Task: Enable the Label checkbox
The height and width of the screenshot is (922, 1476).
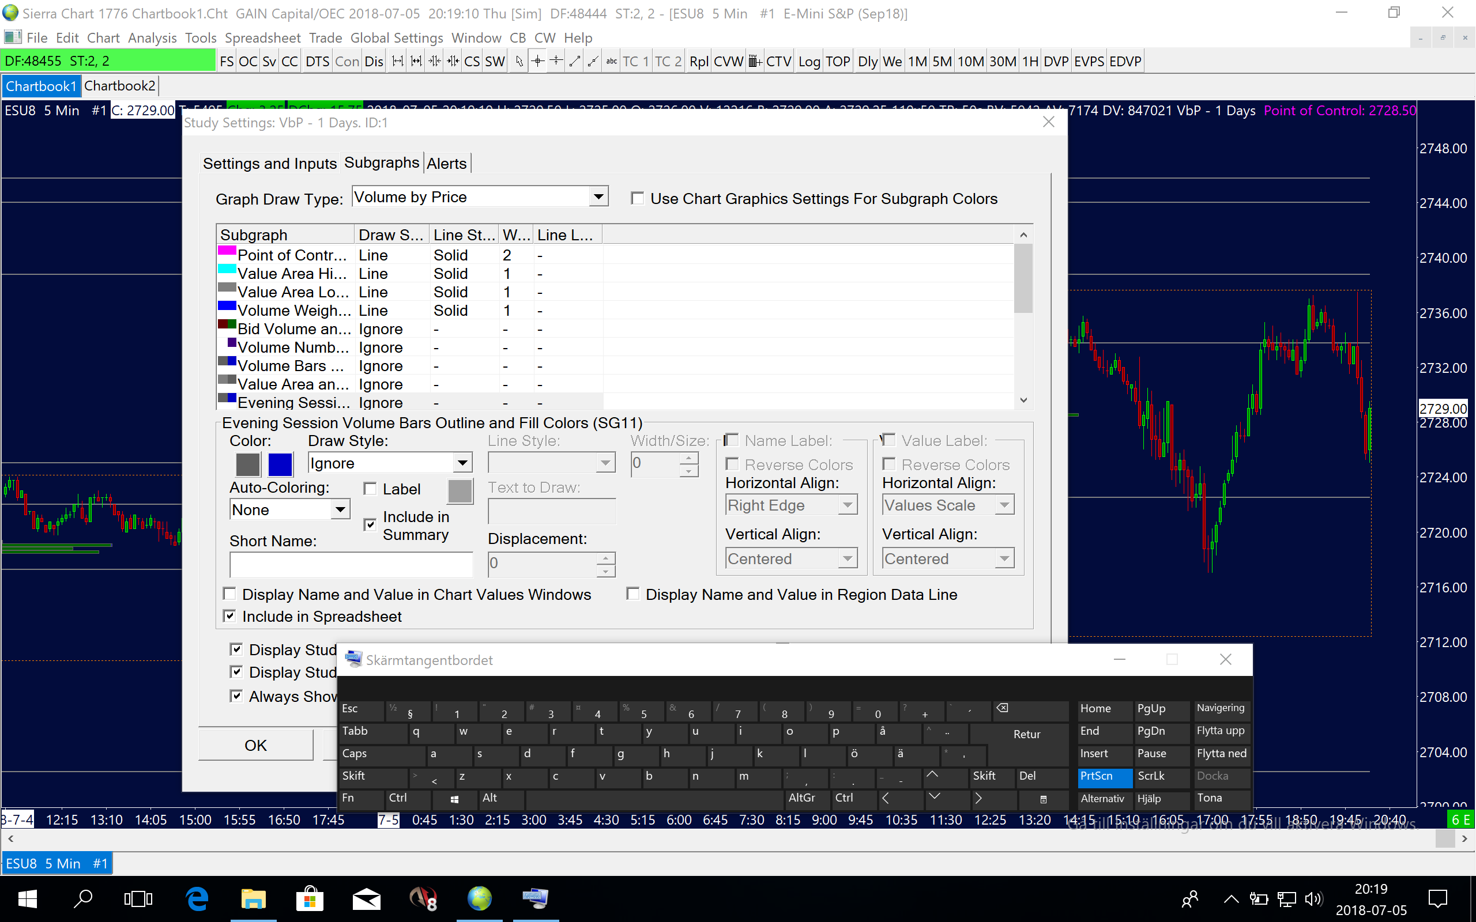Action: pos(370,489)
